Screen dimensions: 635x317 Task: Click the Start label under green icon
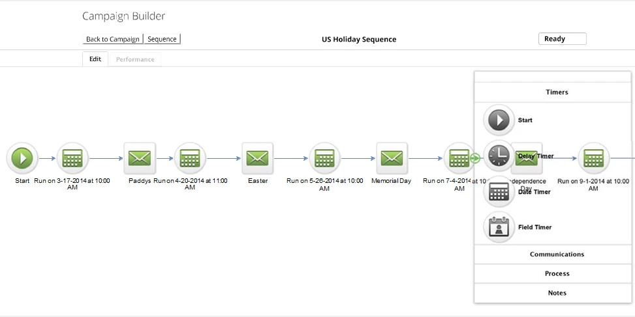coord(22,181)
